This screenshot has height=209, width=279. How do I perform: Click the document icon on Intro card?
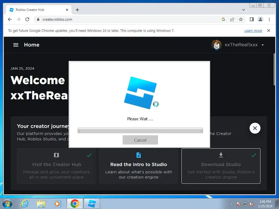(139, 155)
